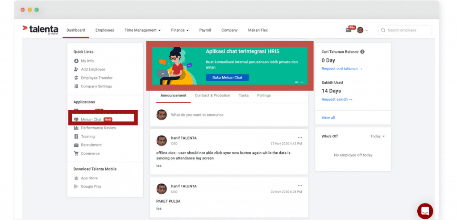Click the Performance Review chart icon
This screenshot has height=220, width=457.
coord(76,128)
